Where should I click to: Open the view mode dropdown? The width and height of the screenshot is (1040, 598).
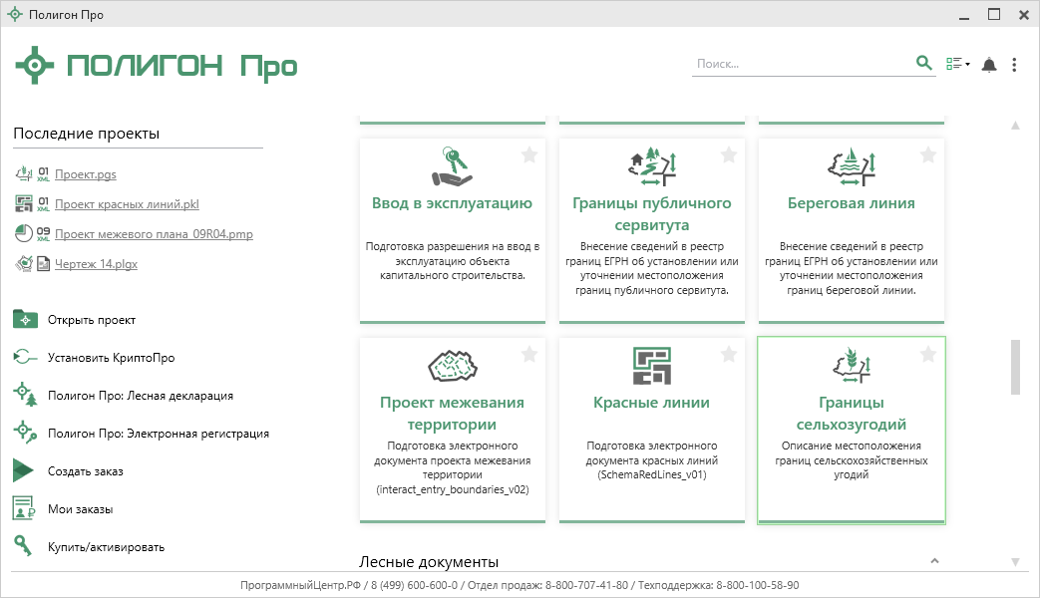[x=957, y=65]
